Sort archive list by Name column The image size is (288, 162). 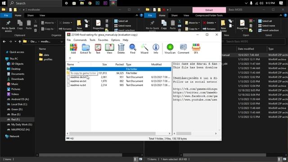point(70,64)
